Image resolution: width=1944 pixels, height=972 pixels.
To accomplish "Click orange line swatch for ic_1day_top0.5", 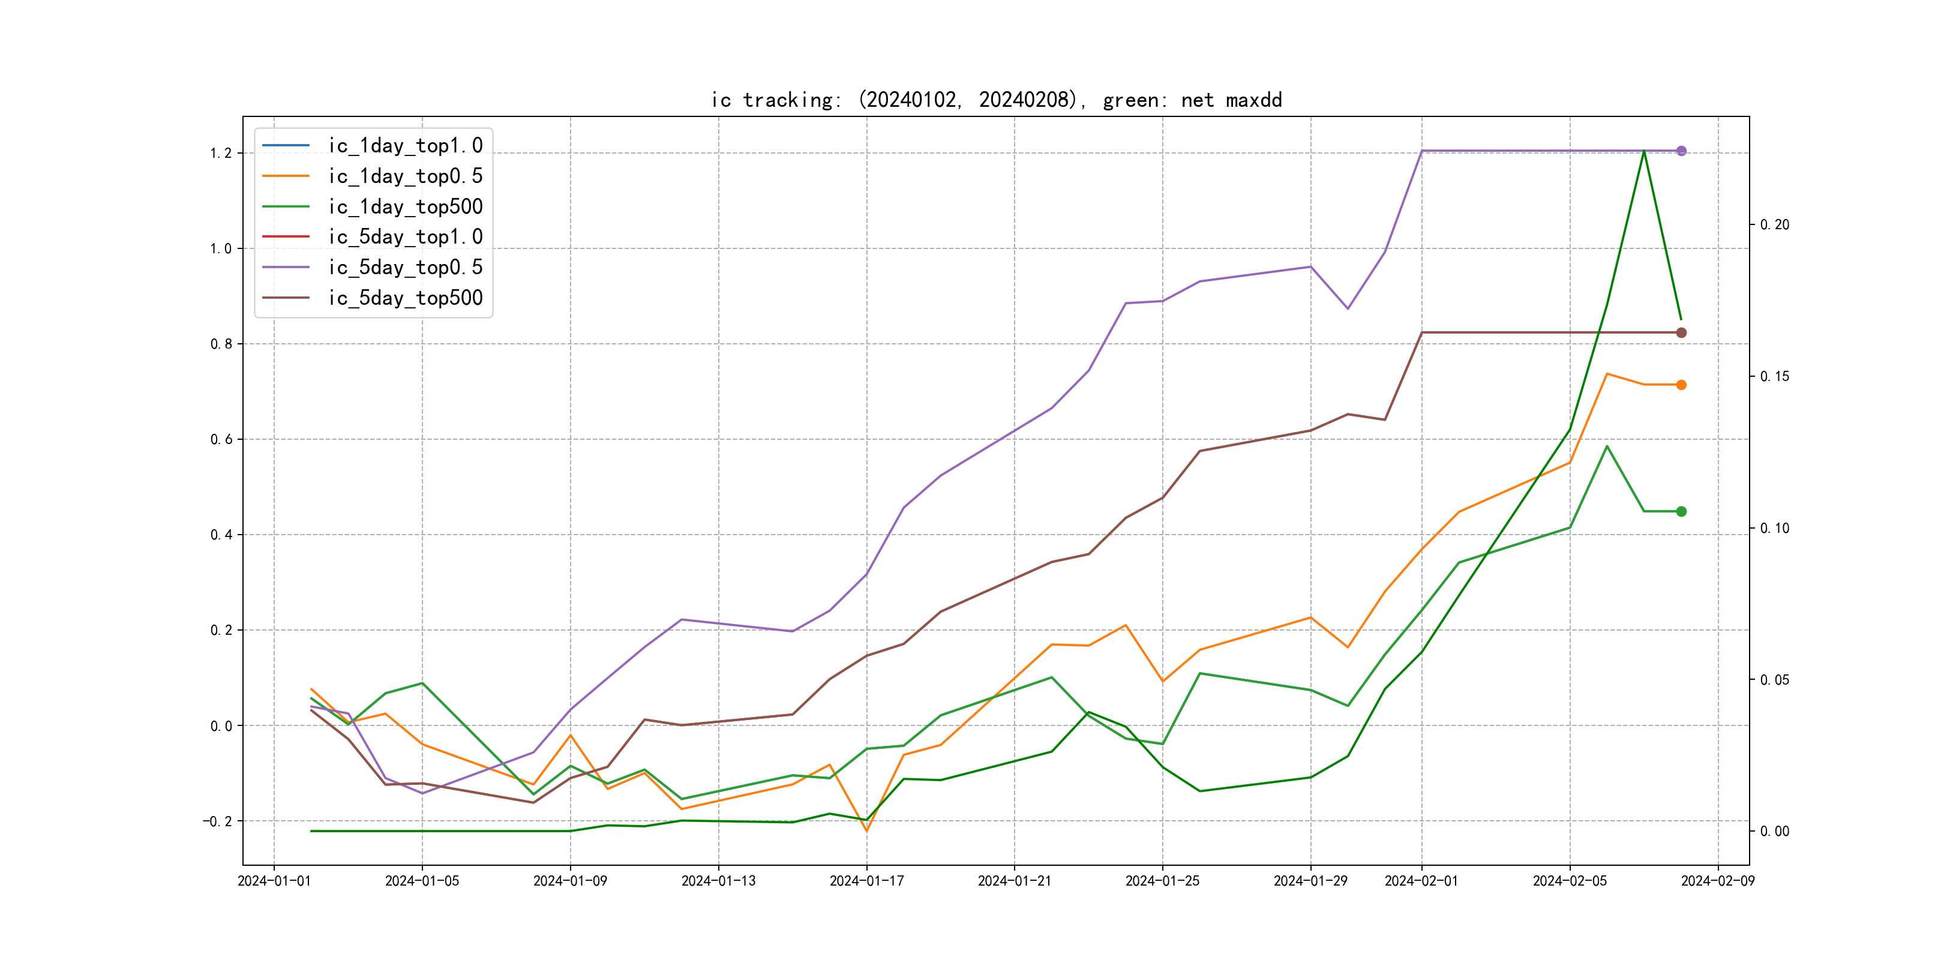I will (285, 176).
